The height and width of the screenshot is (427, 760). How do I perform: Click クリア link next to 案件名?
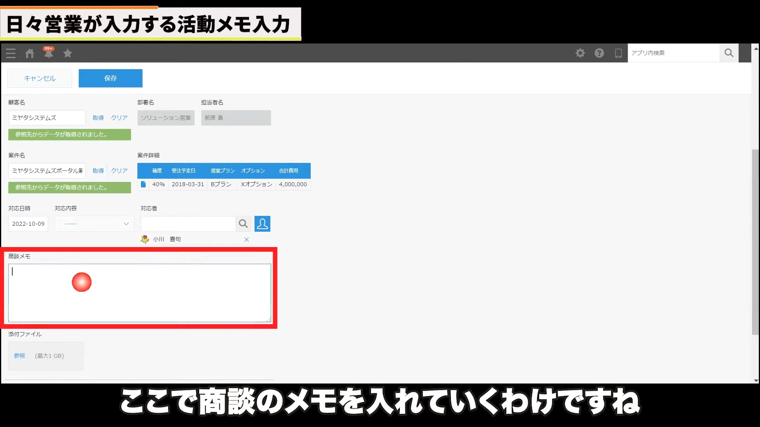119,171
